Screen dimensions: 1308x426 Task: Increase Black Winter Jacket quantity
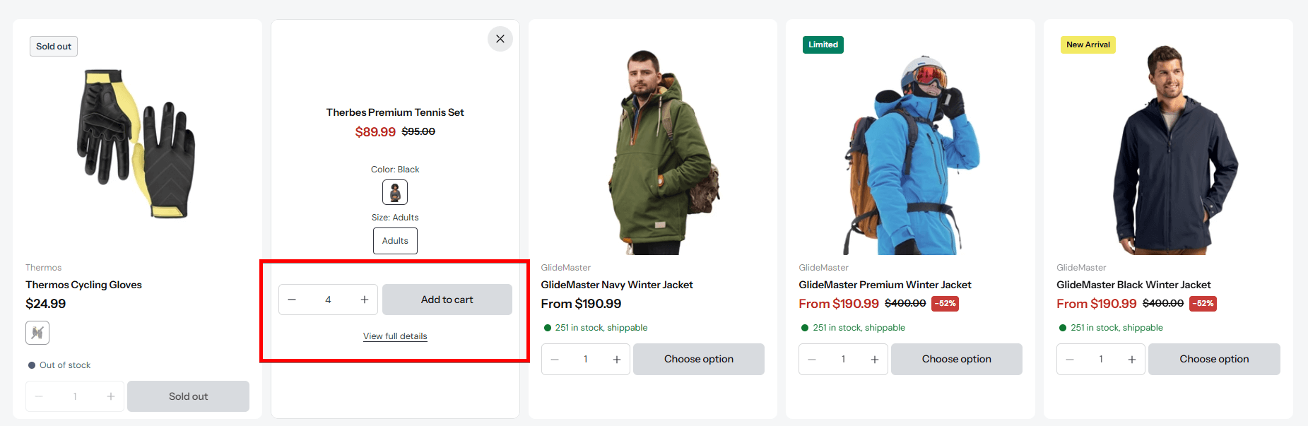pos(1131,360)
